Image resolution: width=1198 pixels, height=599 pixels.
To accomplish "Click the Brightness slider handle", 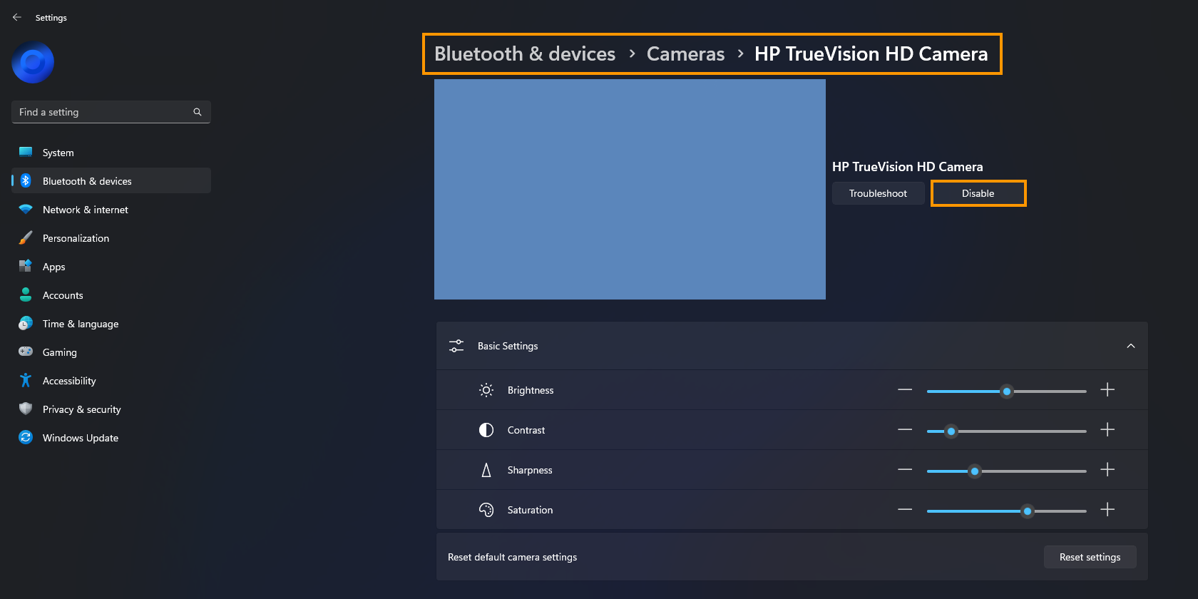I will click(1007, 391).
